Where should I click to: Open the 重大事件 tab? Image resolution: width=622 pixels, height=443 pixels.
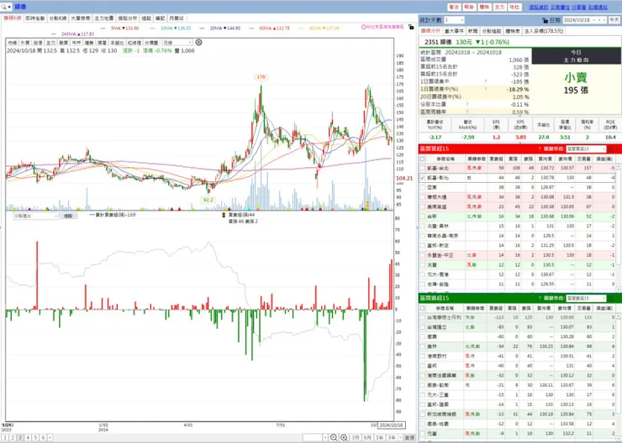[454, 31]
